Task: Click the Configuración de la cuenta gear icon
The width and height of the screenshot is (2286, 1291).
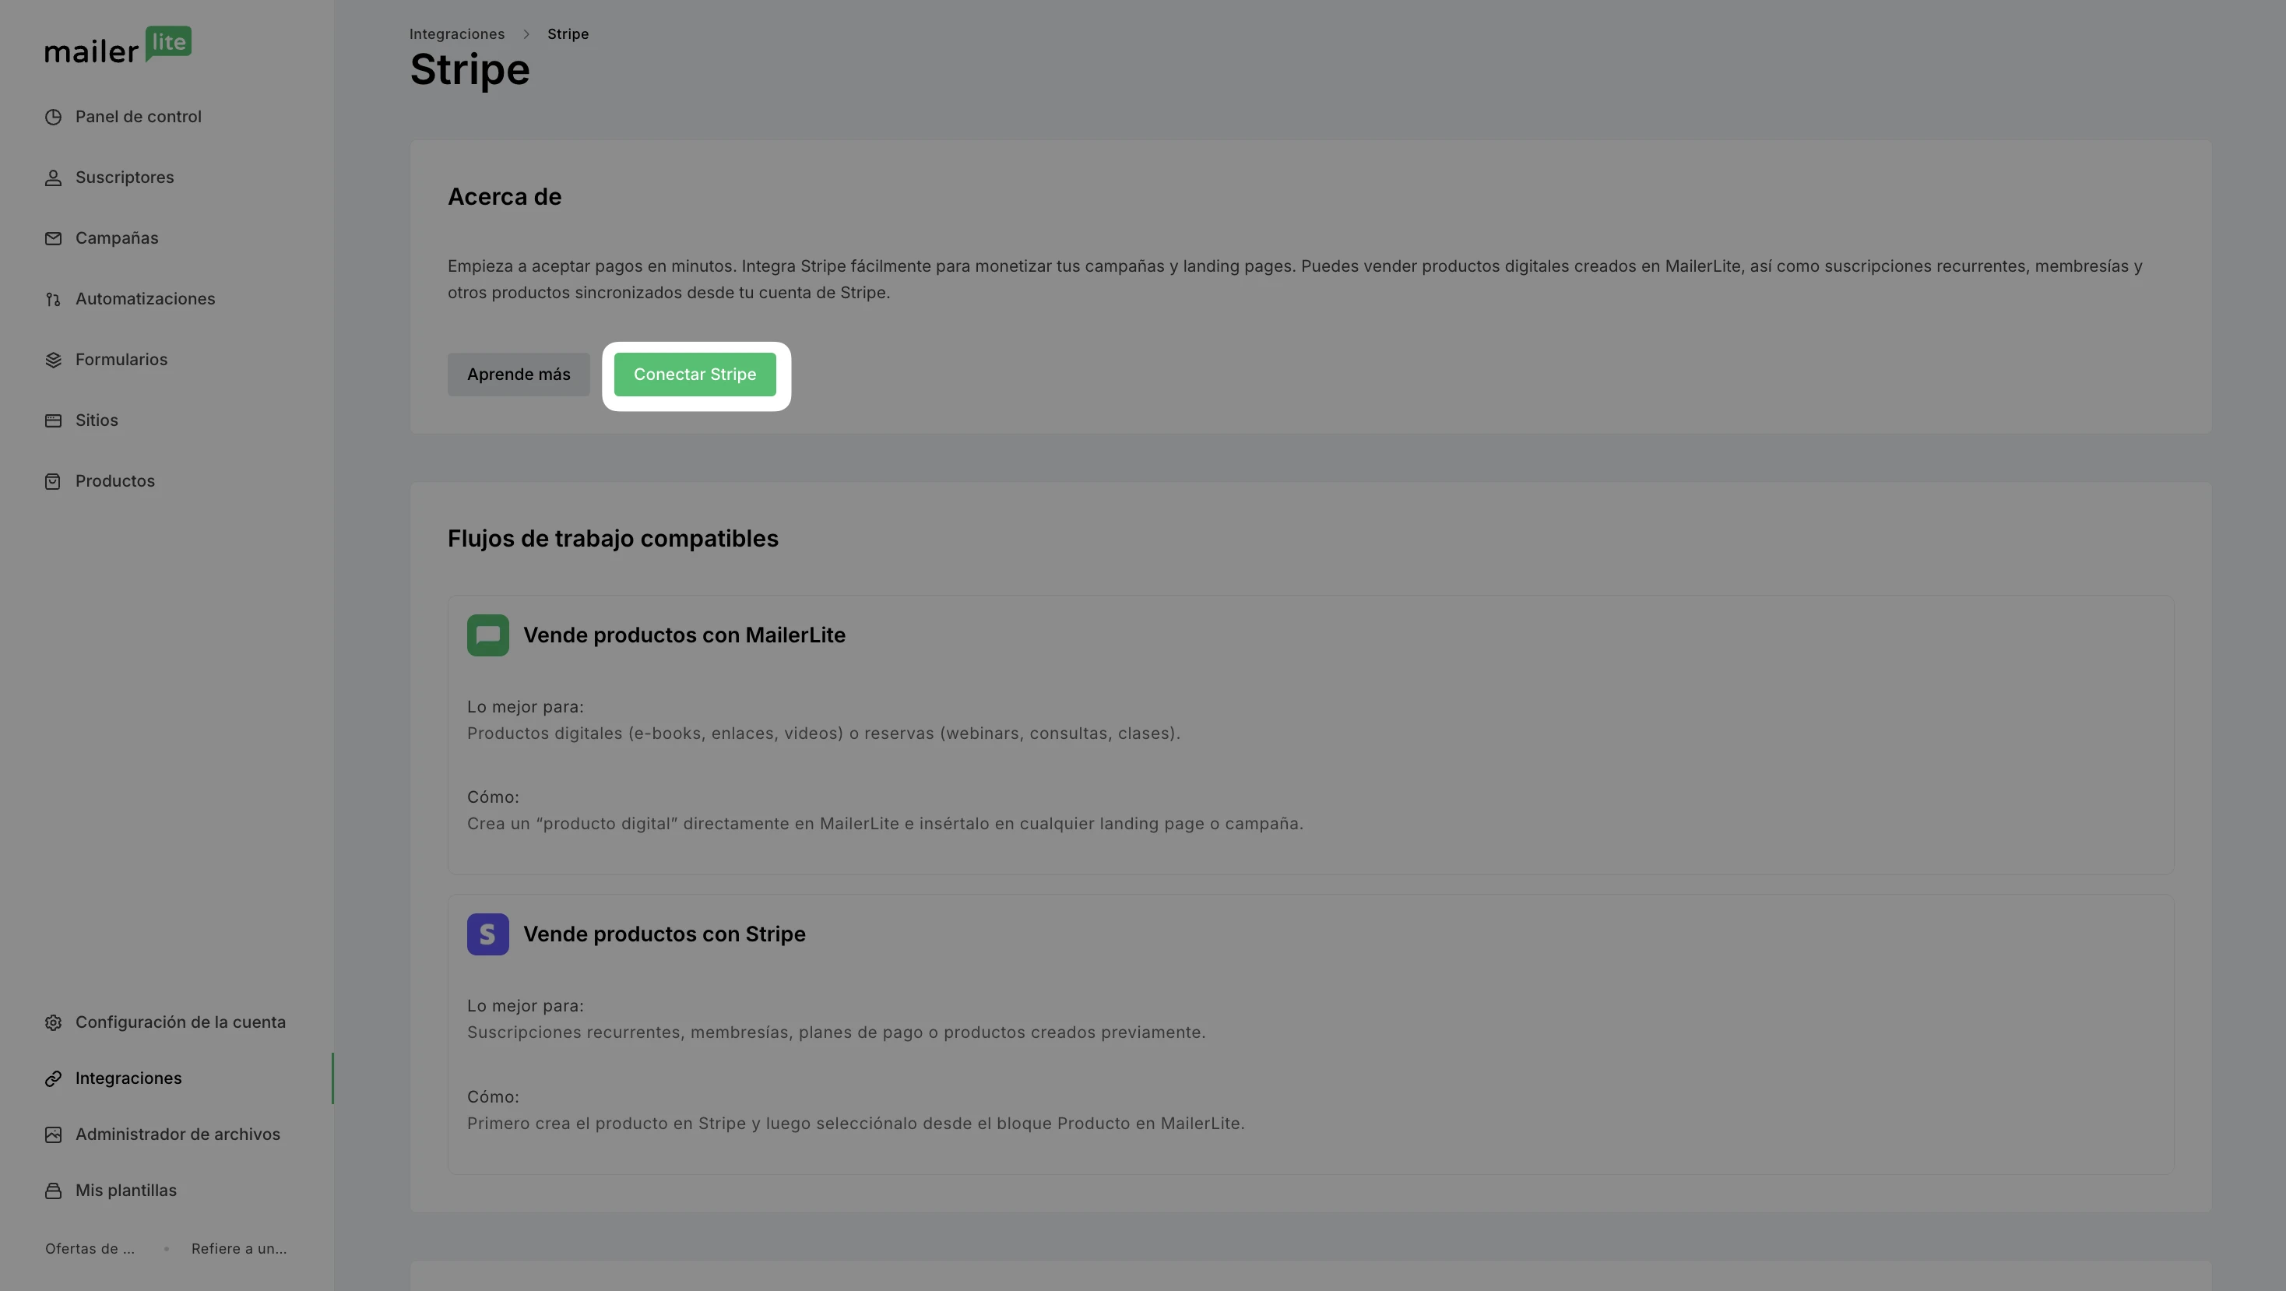Action: point(53,1022)
